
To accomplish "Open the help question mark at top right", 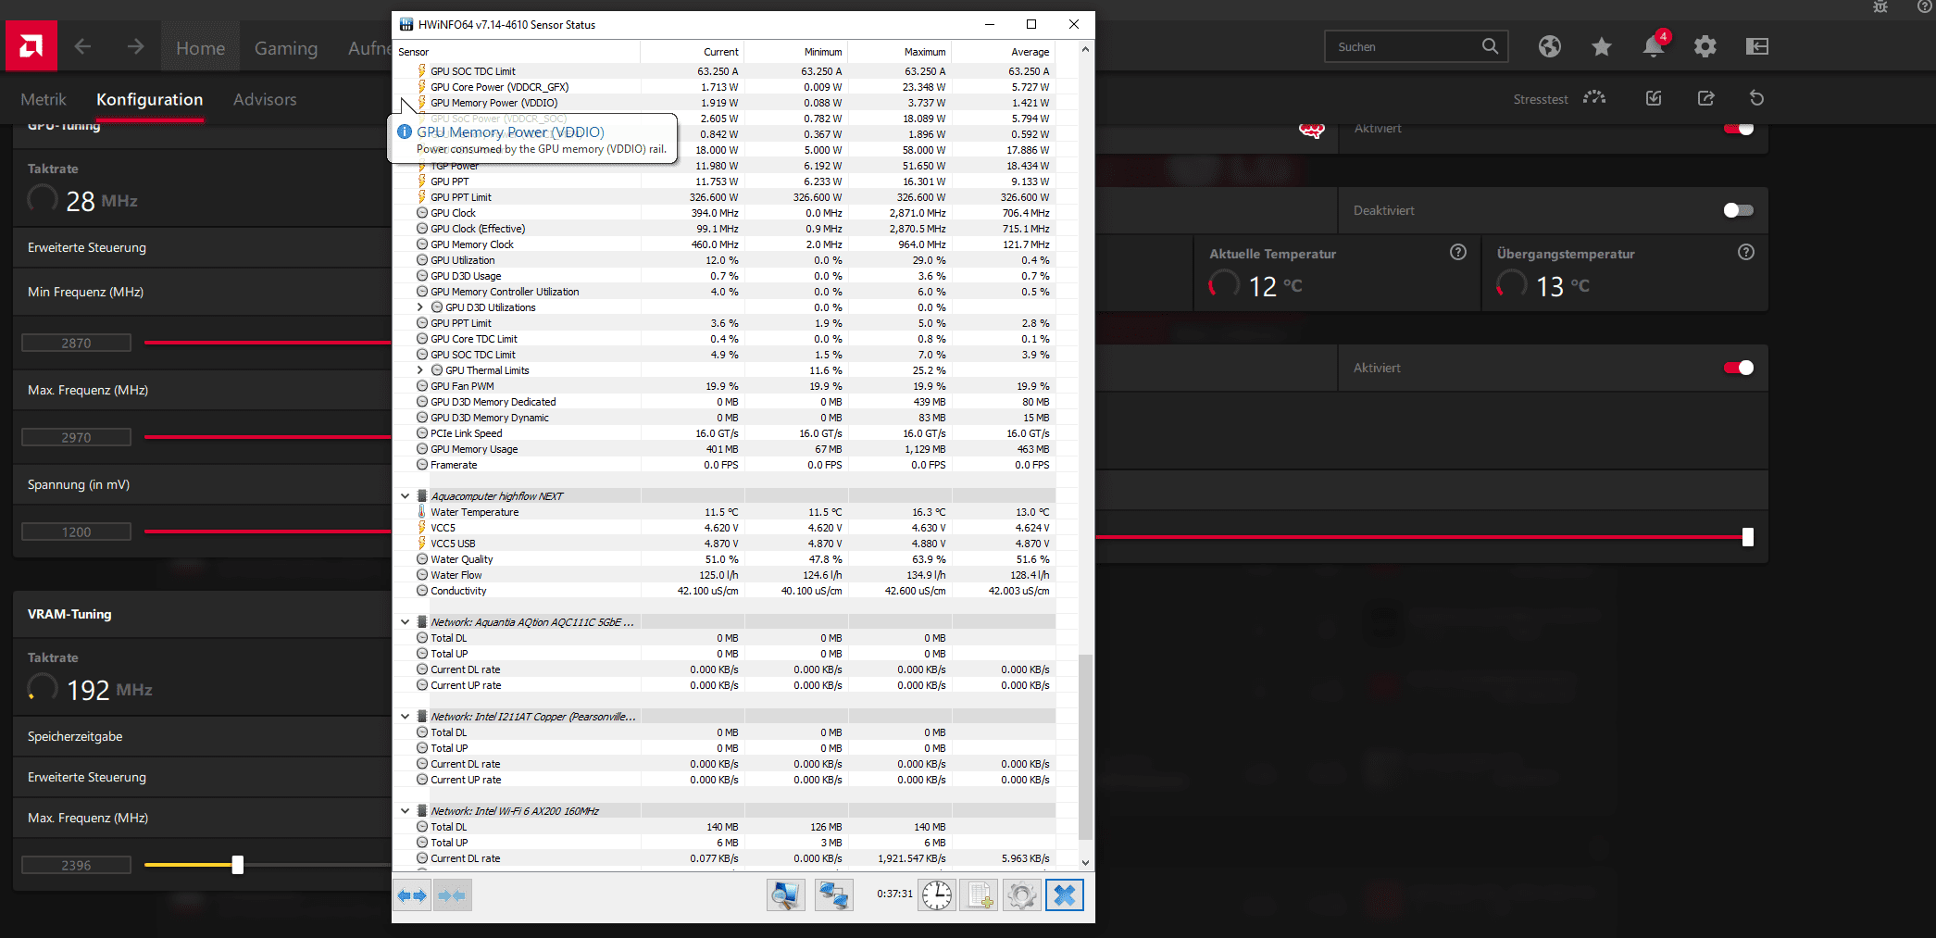I will 1924,6.
